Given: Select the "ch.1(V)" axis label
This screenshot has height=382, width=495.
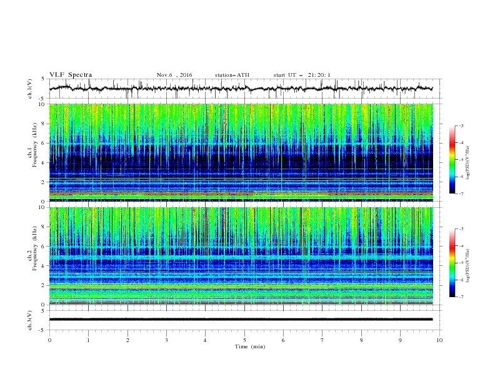Looking at the screenshot, I should click(x=30, y=89).
